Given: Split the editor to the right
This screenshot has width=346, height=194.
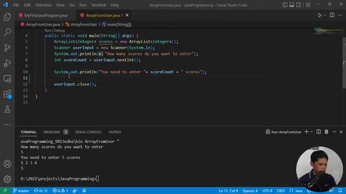Looking at the screenshot, I should (x=332, y=15).
